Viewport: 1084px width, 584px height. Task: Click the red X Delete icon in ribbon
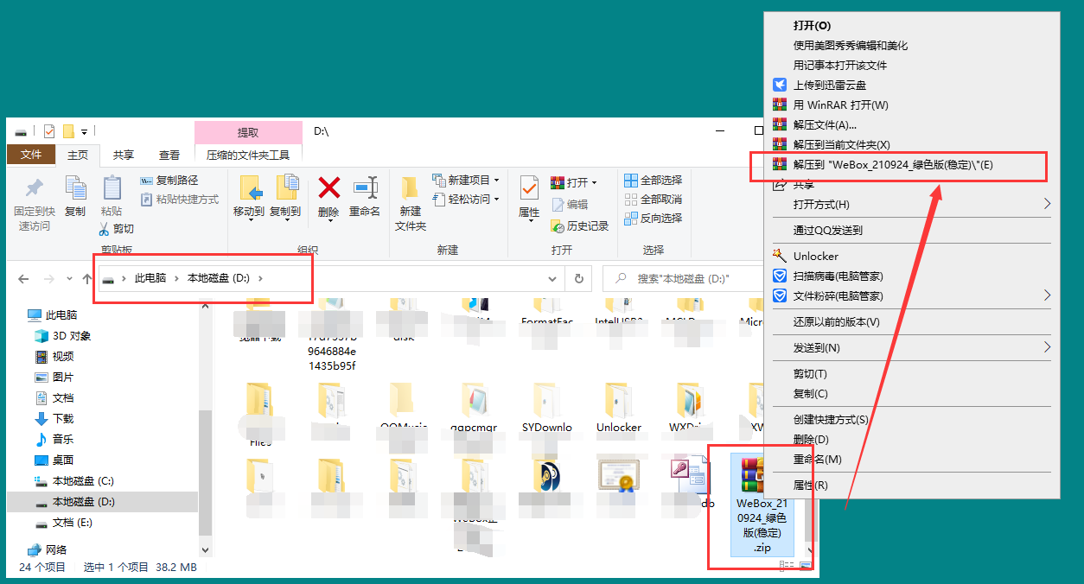(328, 187)
